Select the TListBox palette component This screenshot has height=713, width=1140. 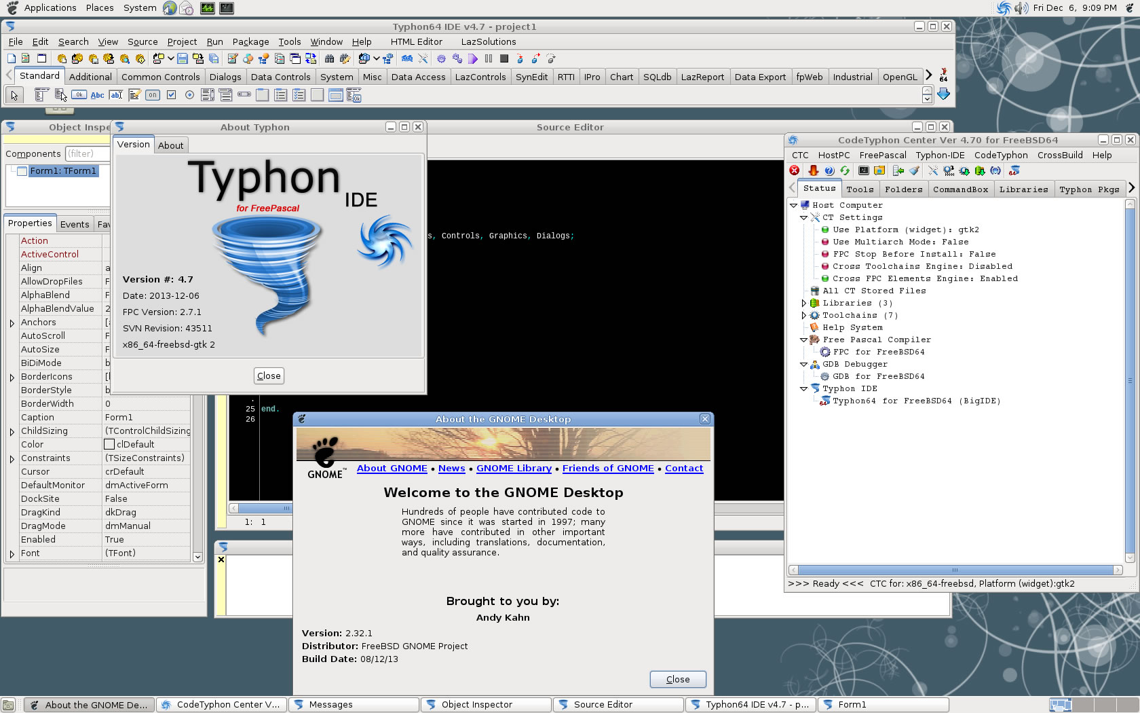point(207,95)
